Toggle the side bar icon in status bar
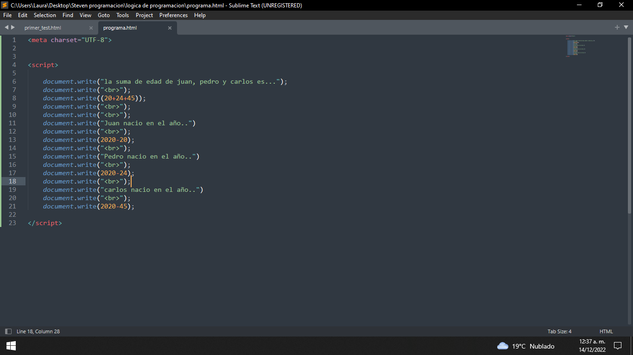The image size is (633, 355). coord(8,331)
